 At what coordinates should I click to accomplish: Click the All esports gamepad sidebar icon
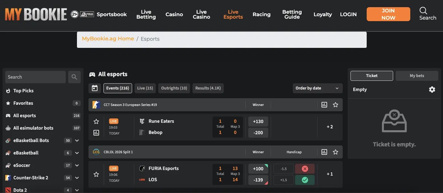[8, 116]
